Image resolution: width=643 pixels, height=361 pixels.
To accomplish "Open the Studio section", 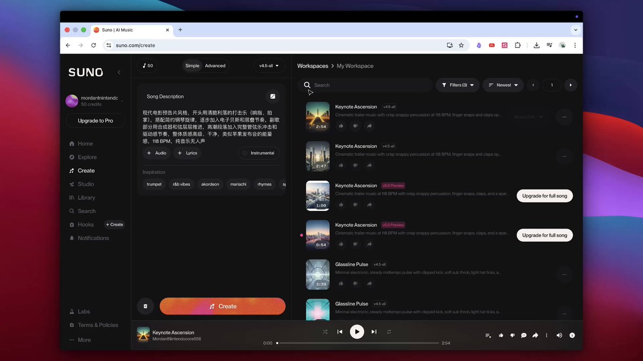I will tap(81, 184).
